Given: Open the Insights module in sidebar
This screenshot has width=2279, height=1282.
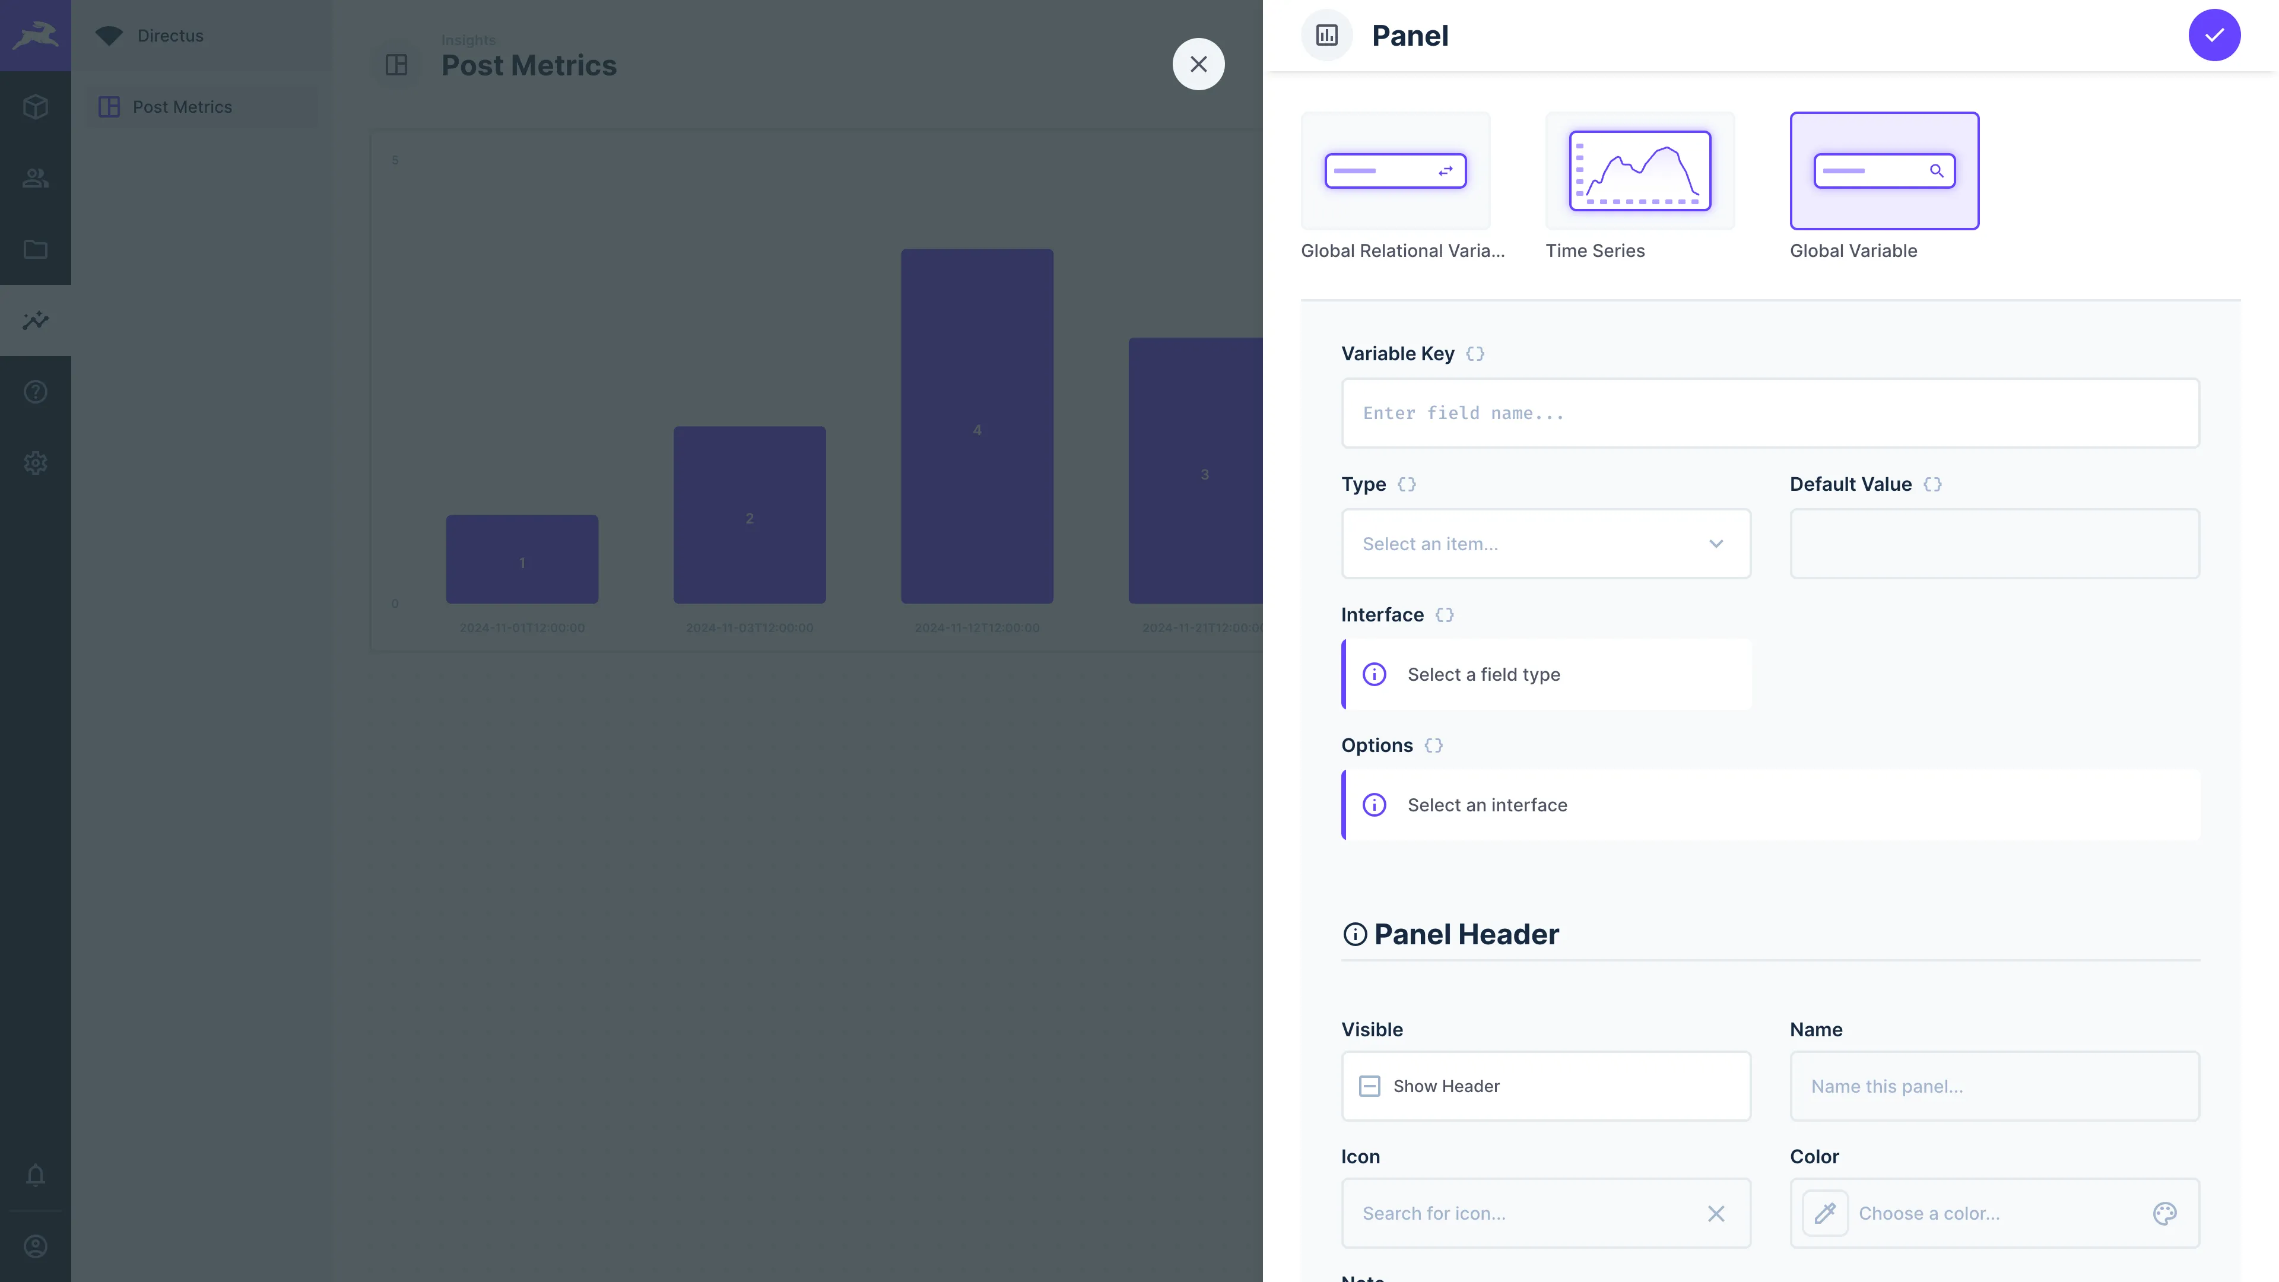Looking at the screenshot, I should tap(36, 320).
